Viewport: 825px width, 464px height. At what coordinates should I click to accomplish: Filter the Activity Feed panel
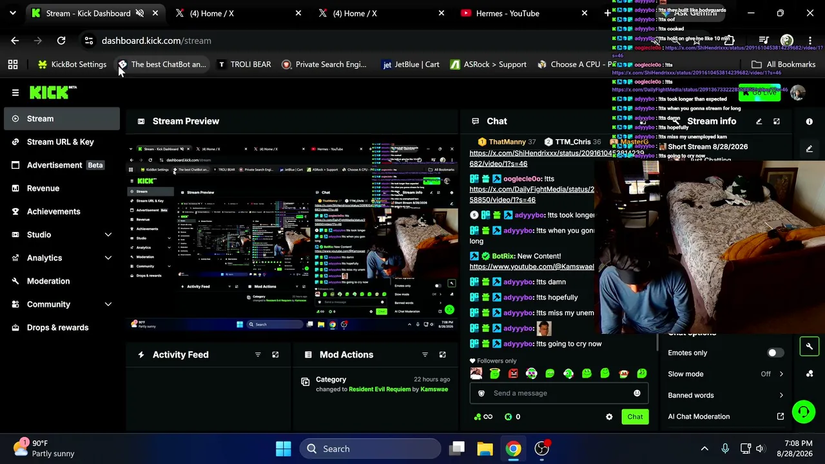pos(258,354)
